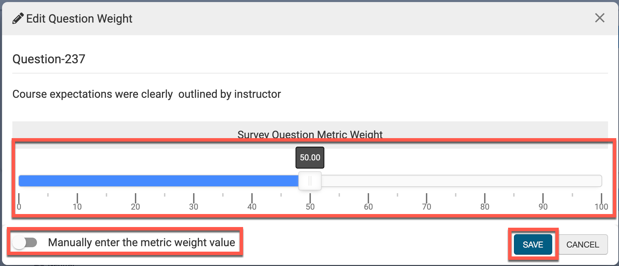Screen dimensions: 619x266
Task: Set slider by clicking at 80 mark
Action: pyautogui.click(x=485, y=181)
